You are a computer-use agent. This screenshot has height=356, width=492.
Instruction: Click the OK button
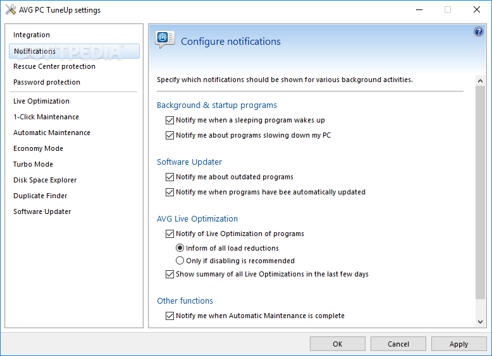338,344
